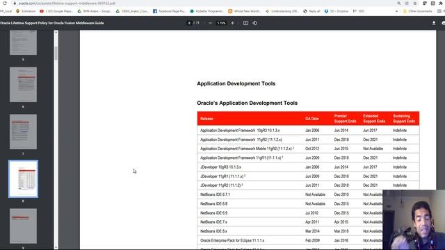Click the Extended Support Ends header
This screenshot has width=445, height=250.
(x=374, y=119)
